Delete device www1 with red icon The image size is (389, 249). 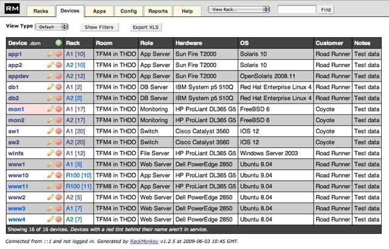pos(59,164)
